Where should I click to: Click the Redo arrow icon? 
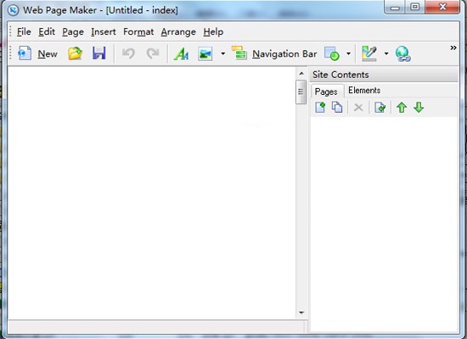(153, 53)
